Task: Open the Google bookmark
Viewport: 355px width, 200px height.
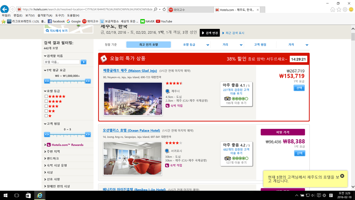Action: (73, 21)
